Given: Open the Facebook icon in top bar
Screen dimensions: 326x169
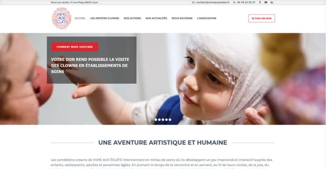Looking at the screenshot, I should point(260,2).
